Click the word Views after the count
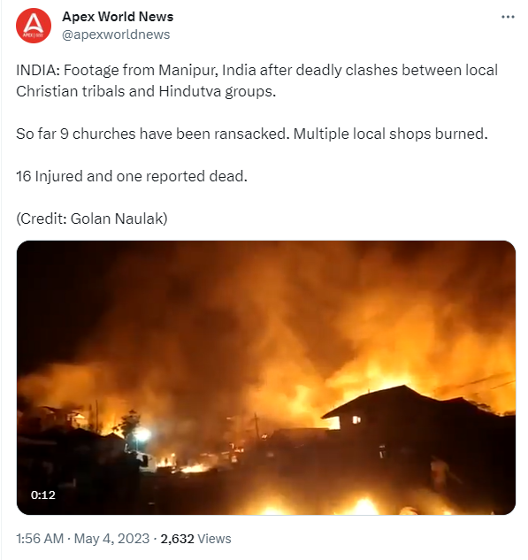 214,539
